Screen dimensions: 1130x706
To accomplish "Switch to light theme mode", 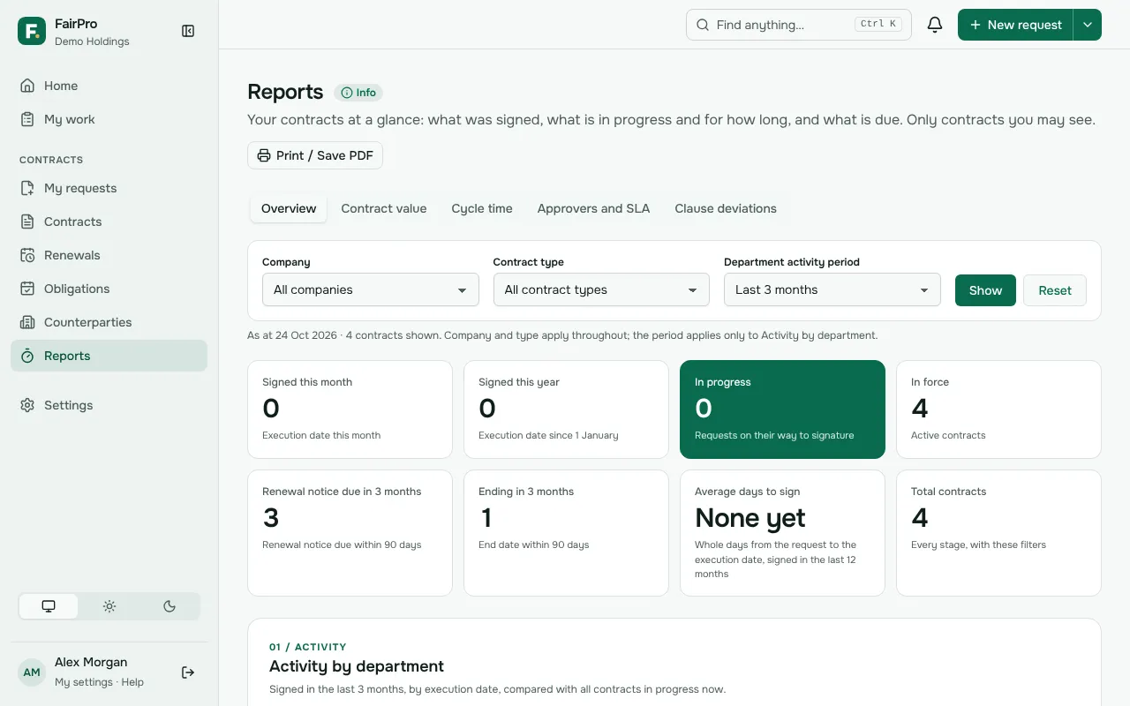I will point(109,606).
